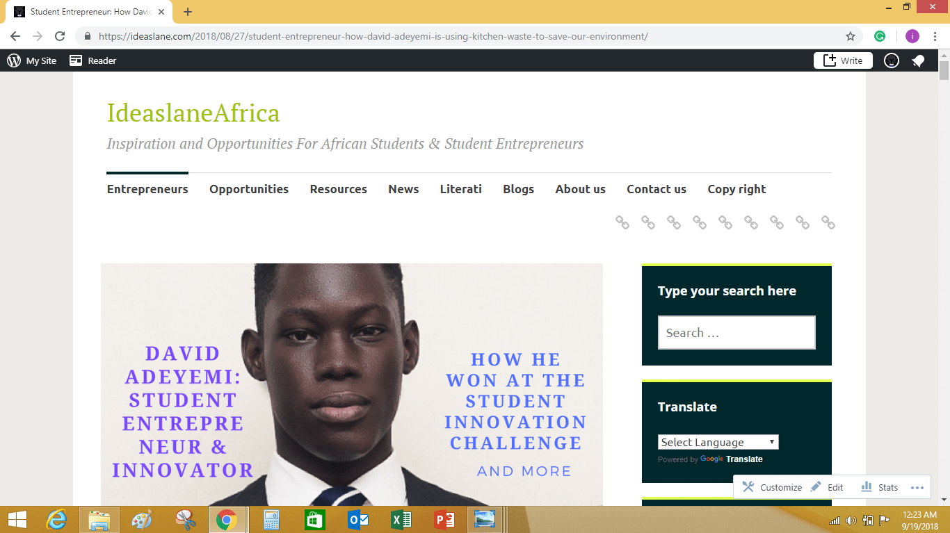This screenshot has height=533, width=950.
Task: Go back using the browser back arrow
Action: 15,36
